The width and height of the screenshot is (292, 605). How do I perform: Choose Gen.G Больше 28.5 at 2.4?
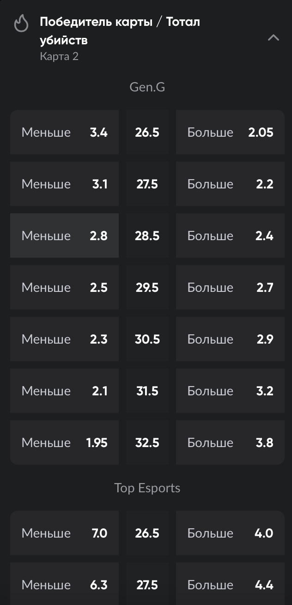tap(230, 236)
